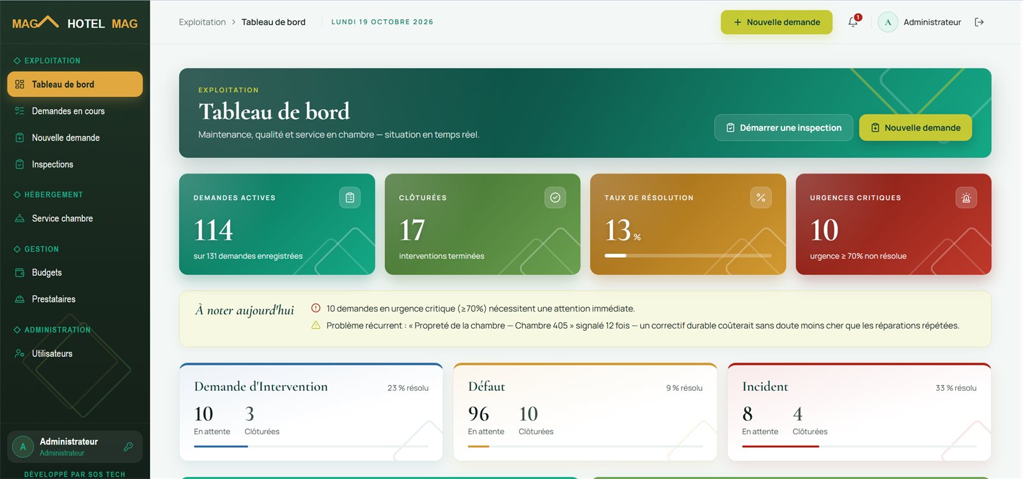Screen dimensions: 1023x479
Task: Go to Demandes en cours
Action: pyautogui.click(x=75, y=111)
